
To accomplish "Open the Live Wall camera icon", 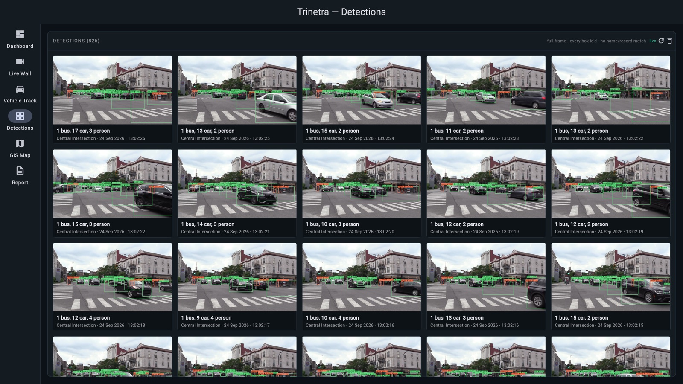I will (x=20, y=61).
